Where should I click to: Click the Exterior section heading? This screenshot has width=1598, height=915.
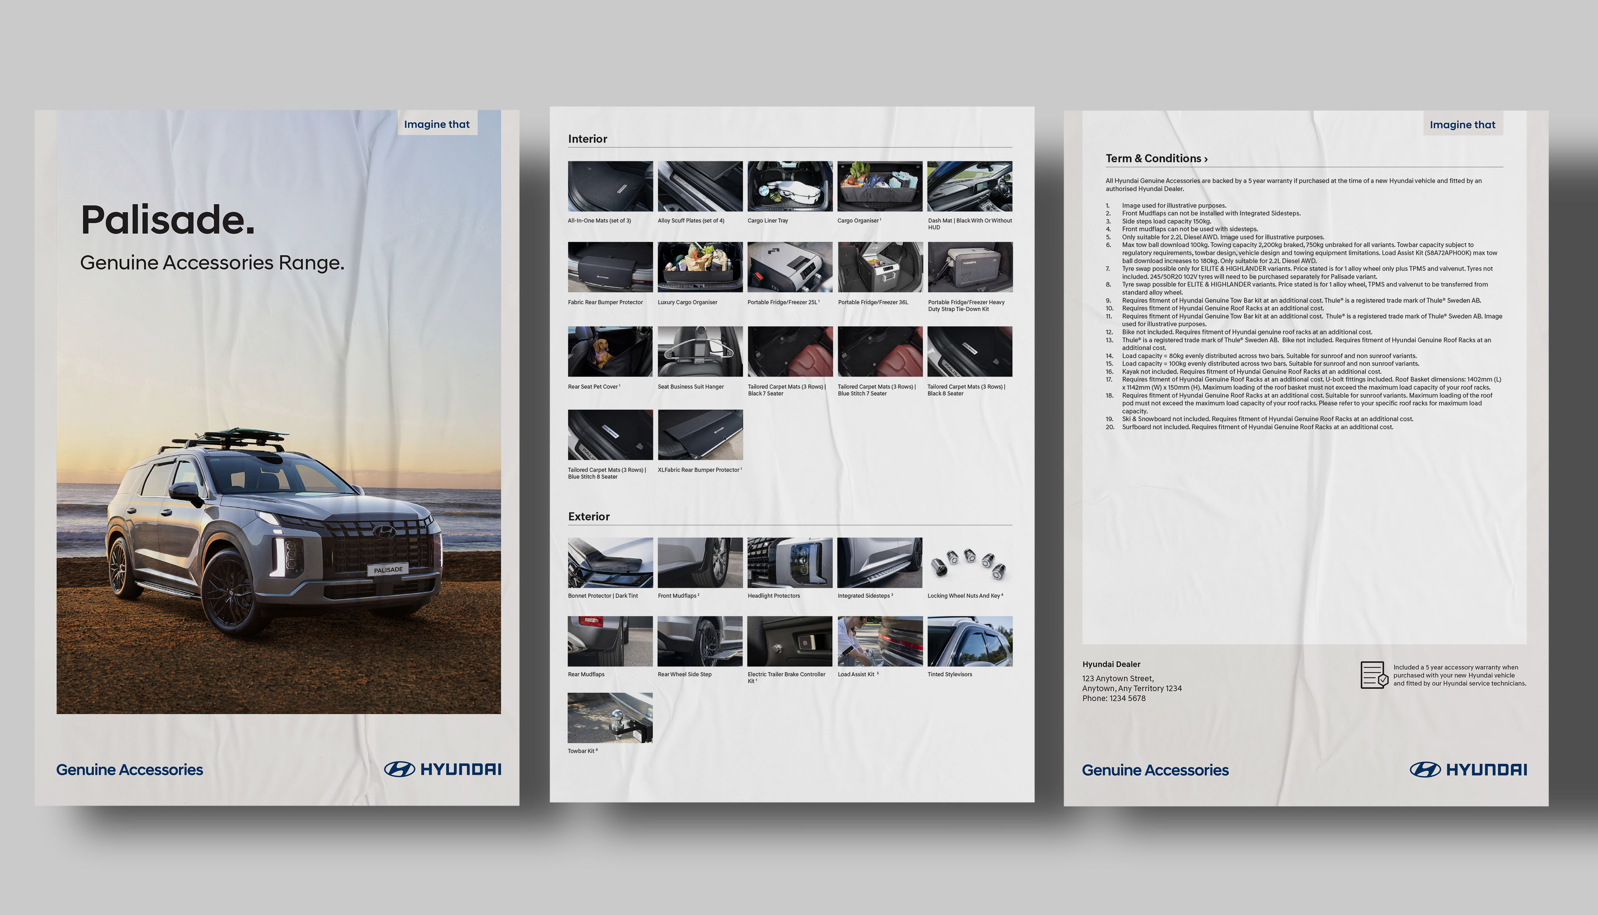(x=588, y=517)
